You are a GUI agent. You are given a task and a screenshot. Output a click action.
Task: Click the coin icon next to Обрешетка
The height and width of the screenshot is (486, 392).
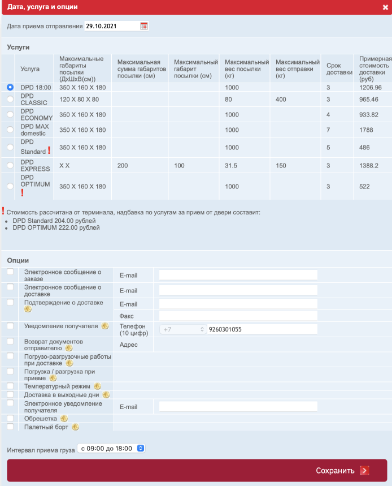[64, 419]
